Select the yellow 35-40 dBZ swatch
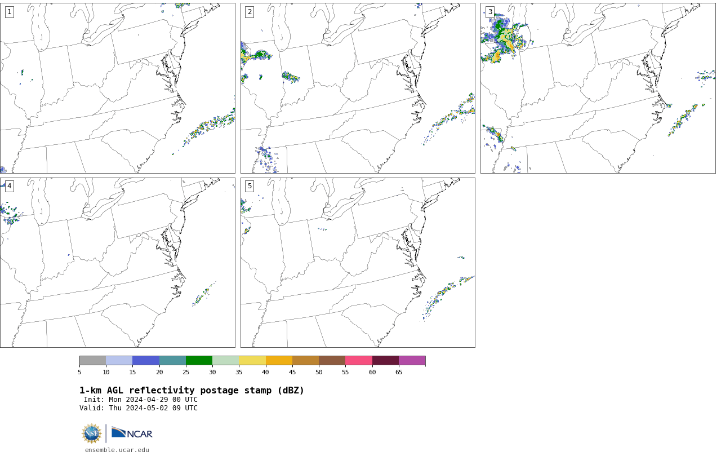The height and width of the screenshot is (456, 721). [252, 361]
